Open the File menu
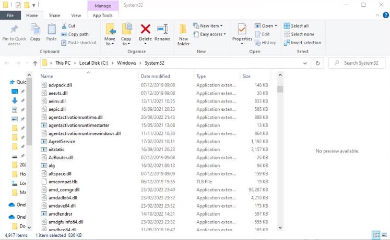390x240 pixels. (10, 16)
